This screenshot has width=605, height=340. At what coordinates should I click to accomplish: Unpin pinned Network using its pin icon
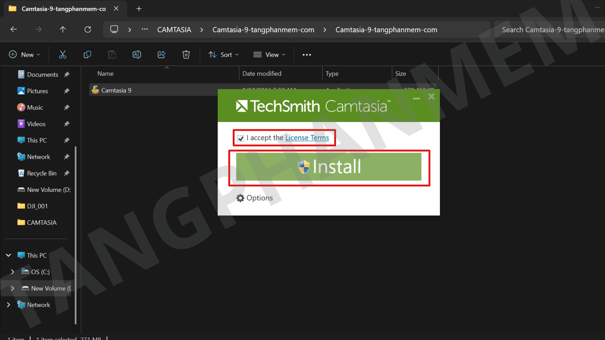pyautogui.click(x=66, y=157)
